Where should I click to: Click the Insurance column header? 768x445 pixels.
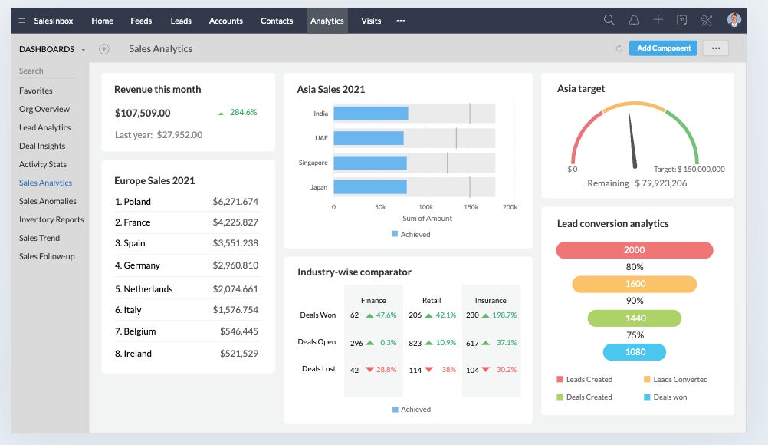coord(491,301)
